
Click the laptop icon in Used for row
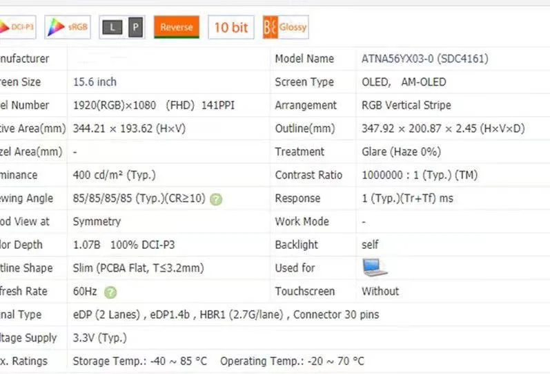375,268
